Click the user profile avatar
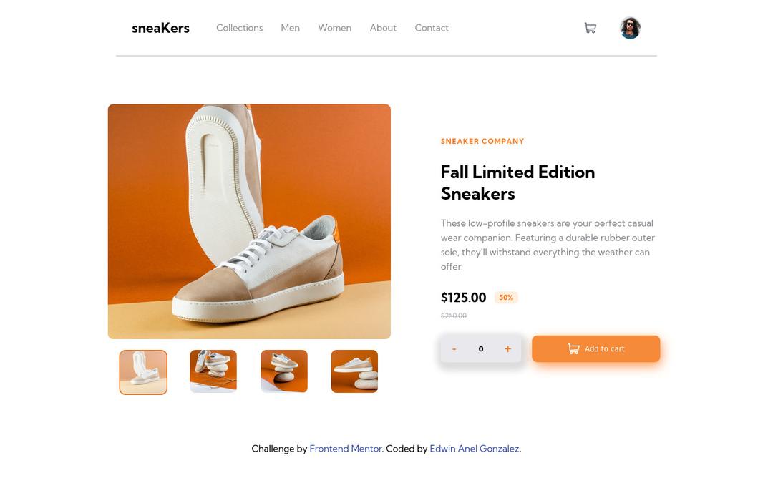 point(630,28)
